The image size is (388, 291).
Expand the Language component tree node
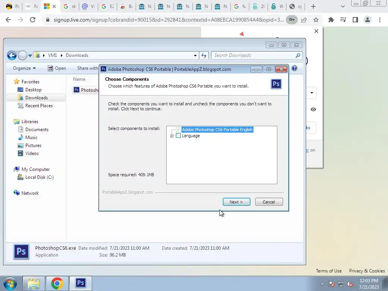pos(172,136)
